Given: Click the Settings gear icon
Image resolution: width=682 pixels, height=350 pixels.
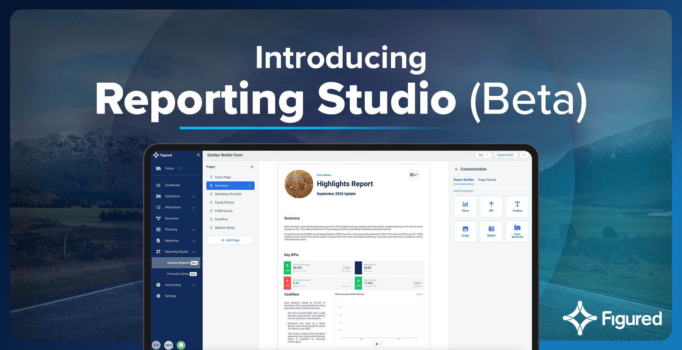Looking at the screenshot, I should (158, 296).
